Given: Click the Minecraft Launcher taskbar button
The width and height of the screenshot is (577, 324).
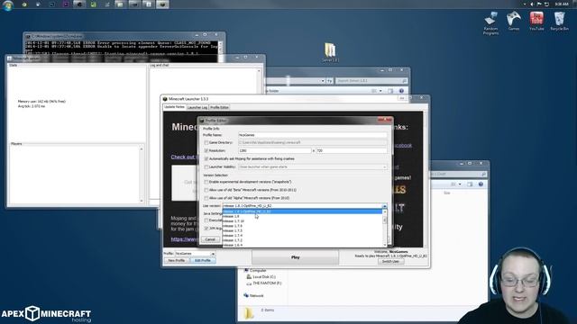Looking at the screenshot, I should tap(162, 4).
